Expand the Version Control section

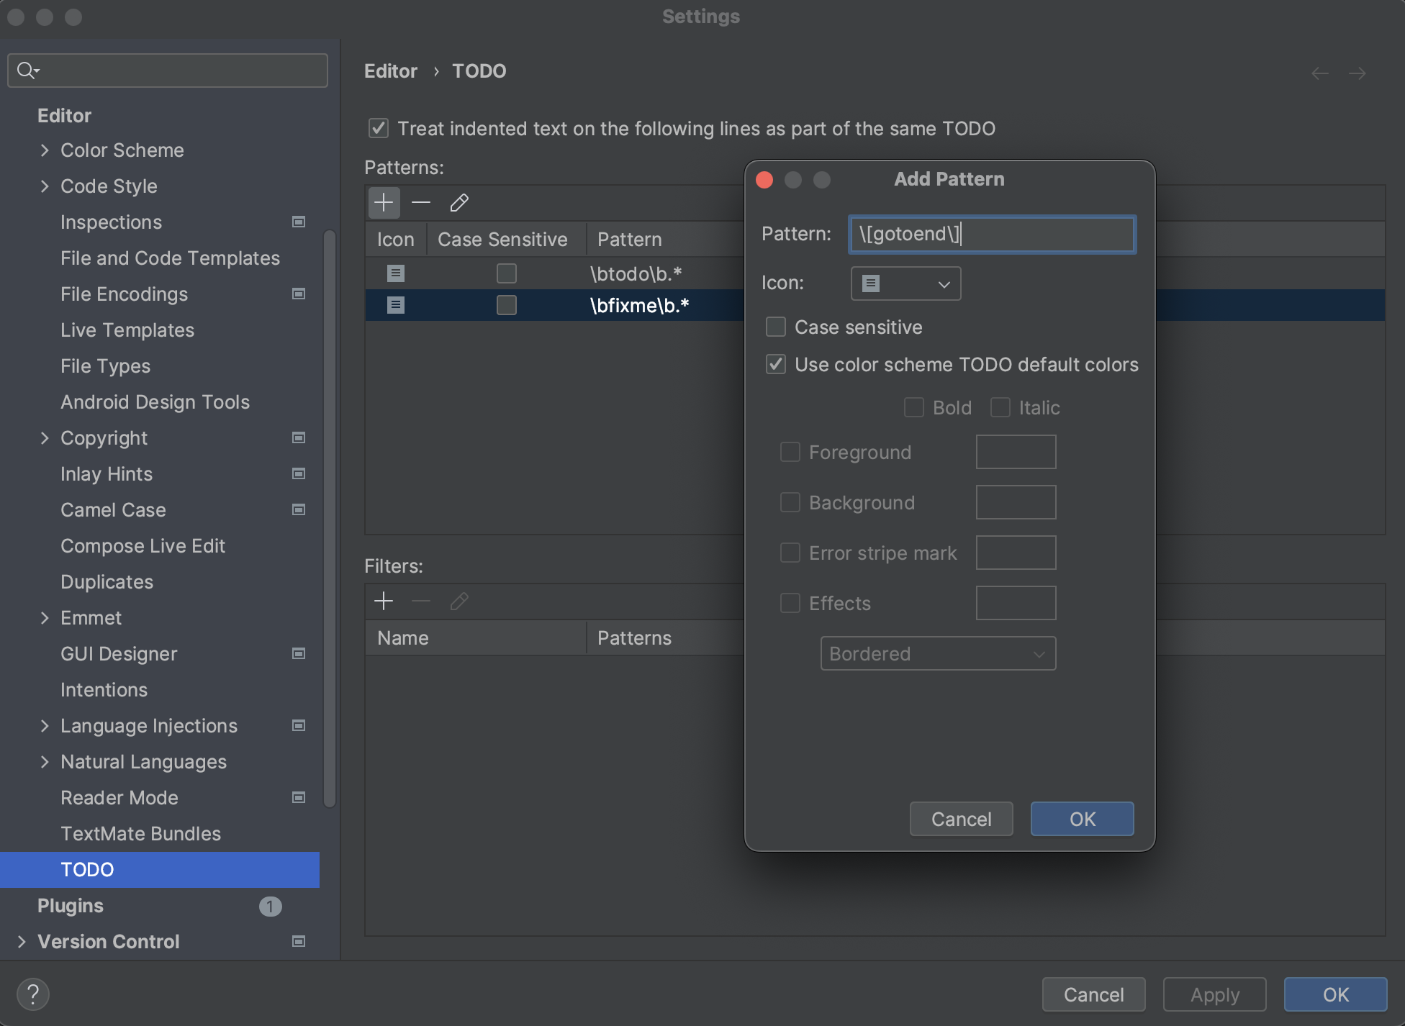pyautogui.click(x=22, y=941)
